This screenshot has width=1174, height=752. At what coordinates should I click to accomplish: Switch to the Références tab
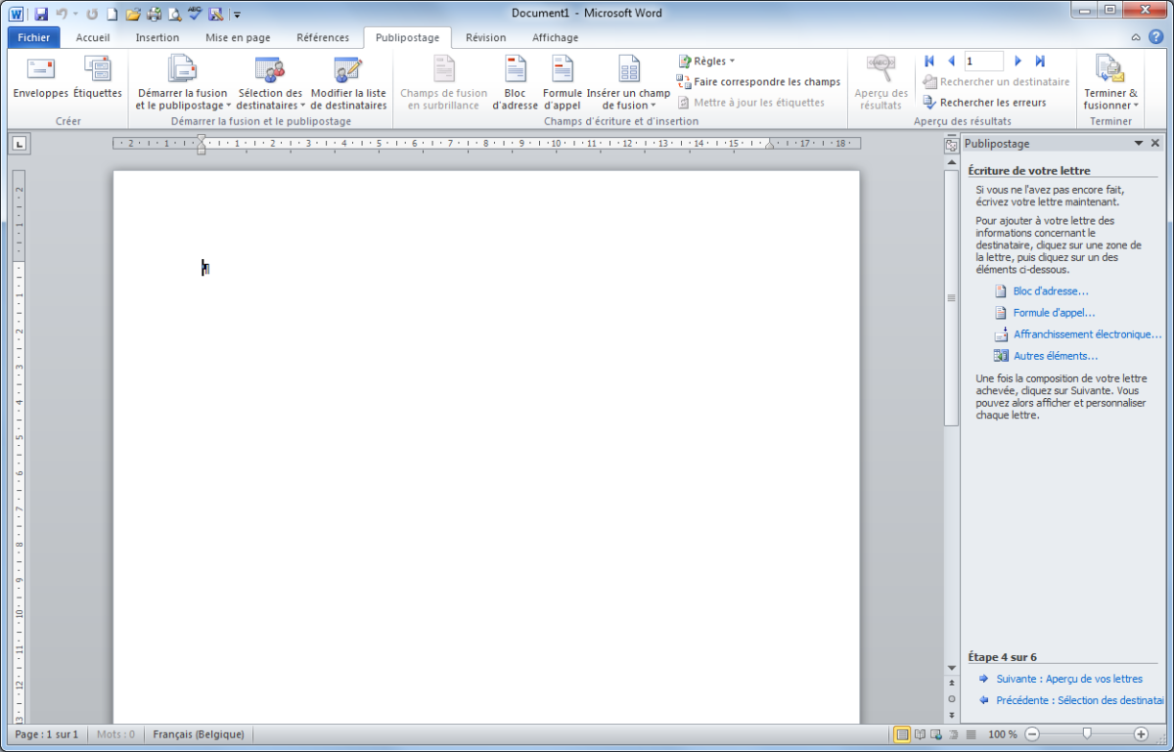[x=323, y=37]
